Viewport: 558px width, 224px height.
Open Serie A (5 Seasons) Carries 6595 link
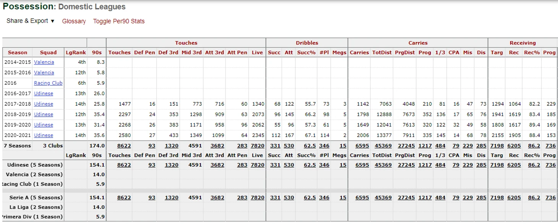(x=362, y=198)
